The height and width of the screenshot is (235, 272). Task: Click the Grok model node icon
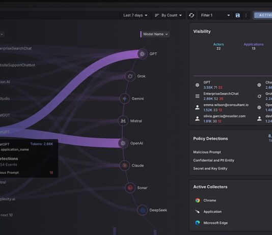point(130,76)
